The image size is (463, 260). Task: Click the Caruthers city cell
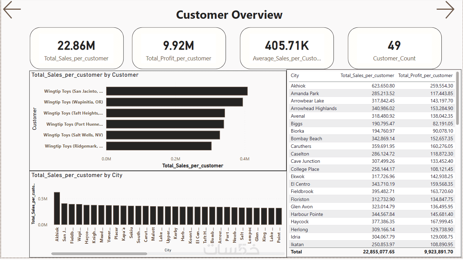[301, 146]
